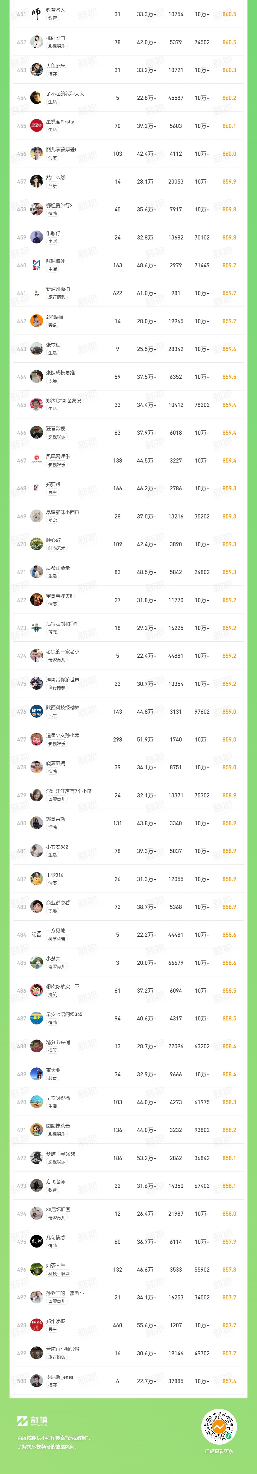
Task: Click the 郑州晚报 red logo avatar
Action: [36, 1325]
